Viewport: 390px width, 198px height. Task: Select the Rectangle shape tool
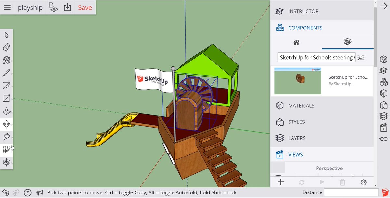(6, 98)
